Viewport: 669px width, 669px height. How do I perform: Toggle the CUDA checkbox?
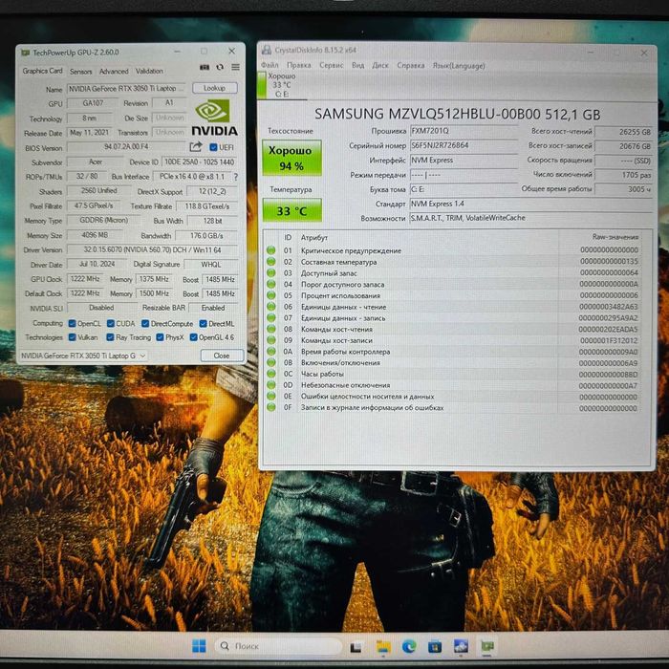(x=111, y=323)
